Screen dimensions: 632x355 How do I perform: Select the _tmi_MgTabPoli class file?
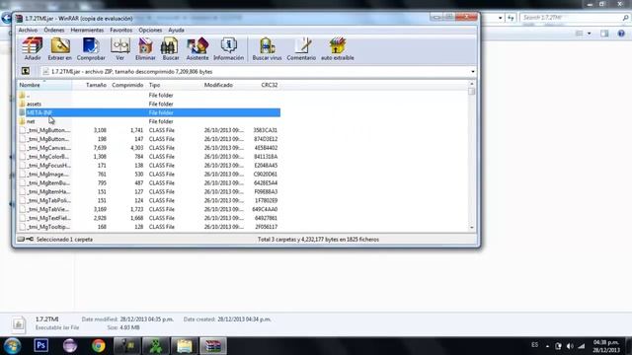coord(149,200)
